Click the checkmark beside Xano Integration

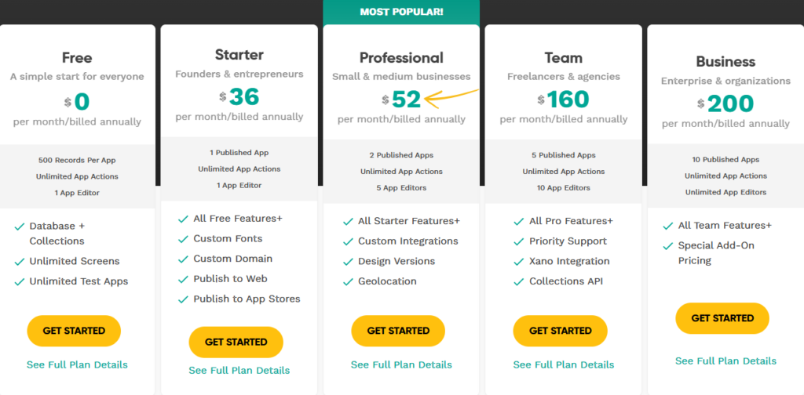(x=519, y=262)
